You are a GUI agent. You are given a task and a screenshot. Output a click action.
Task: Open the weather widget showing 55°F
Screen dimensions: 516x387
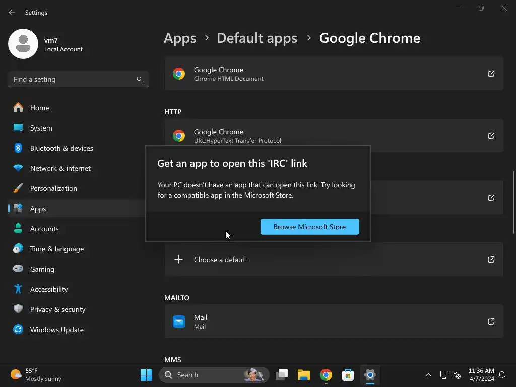pyautogui.click(x=36, y=375)
